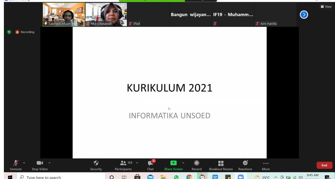335x179 pixels.
Task: Show hidden system tray icons
Action: [x=276, y=177]
